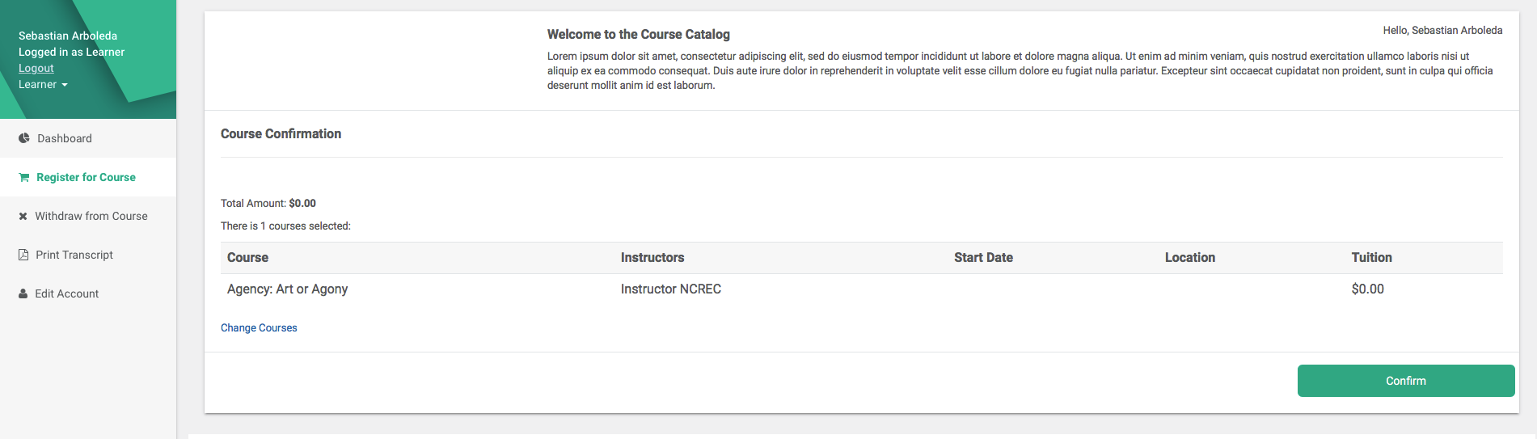
Task: Open the Dashboard menu item
Action: click(x=65, y=138)
